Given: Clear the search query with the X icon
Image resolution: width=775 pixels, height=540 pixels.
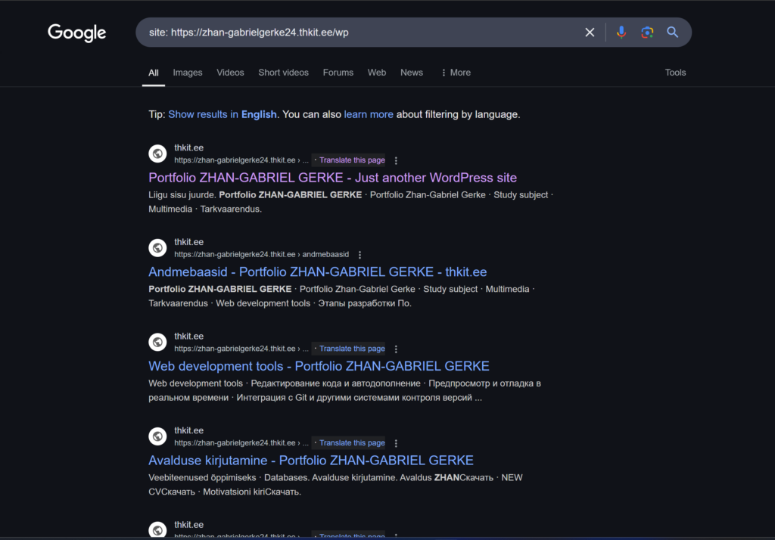Looking at the screenshot, I should [x=590, y=33].
